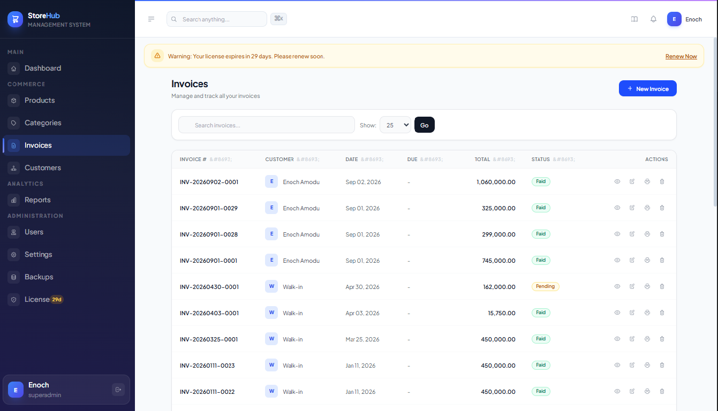Sort table by Customer column
Viewport: 718px width, 411px height.
(x=292, y=159)
